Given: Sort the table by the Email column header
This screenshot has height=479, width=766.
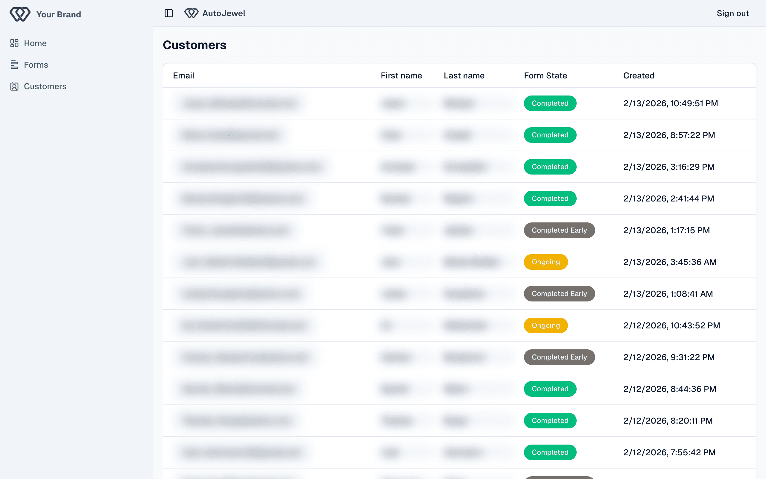Looking at the screenshot, I should point(184,75).
